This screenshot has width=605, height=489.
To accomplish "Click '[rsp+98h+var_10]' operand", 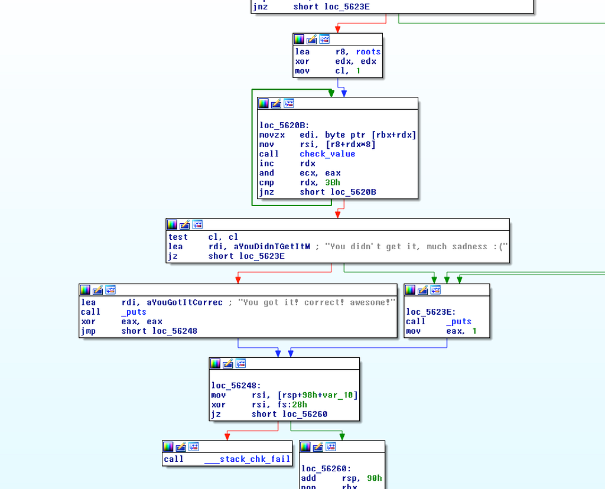I will pos(317,395).
